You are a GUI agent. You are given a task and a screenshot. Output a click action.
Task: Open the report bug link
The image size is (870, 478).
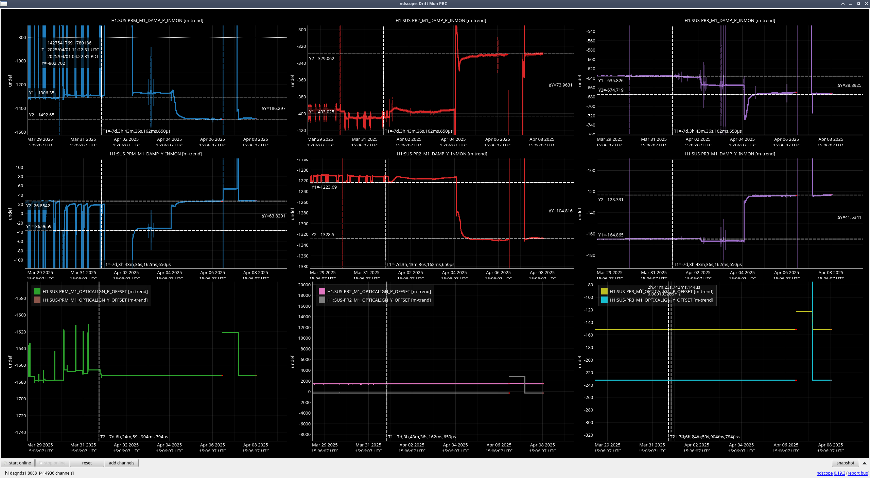point(858,473)
